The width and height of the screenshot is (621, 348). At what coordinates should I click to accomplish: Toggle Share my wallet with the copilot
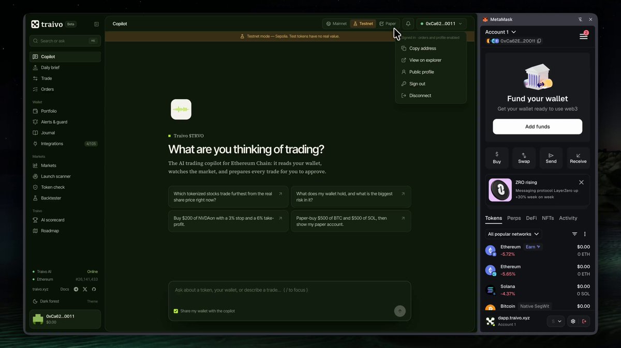tap(176, 311)
